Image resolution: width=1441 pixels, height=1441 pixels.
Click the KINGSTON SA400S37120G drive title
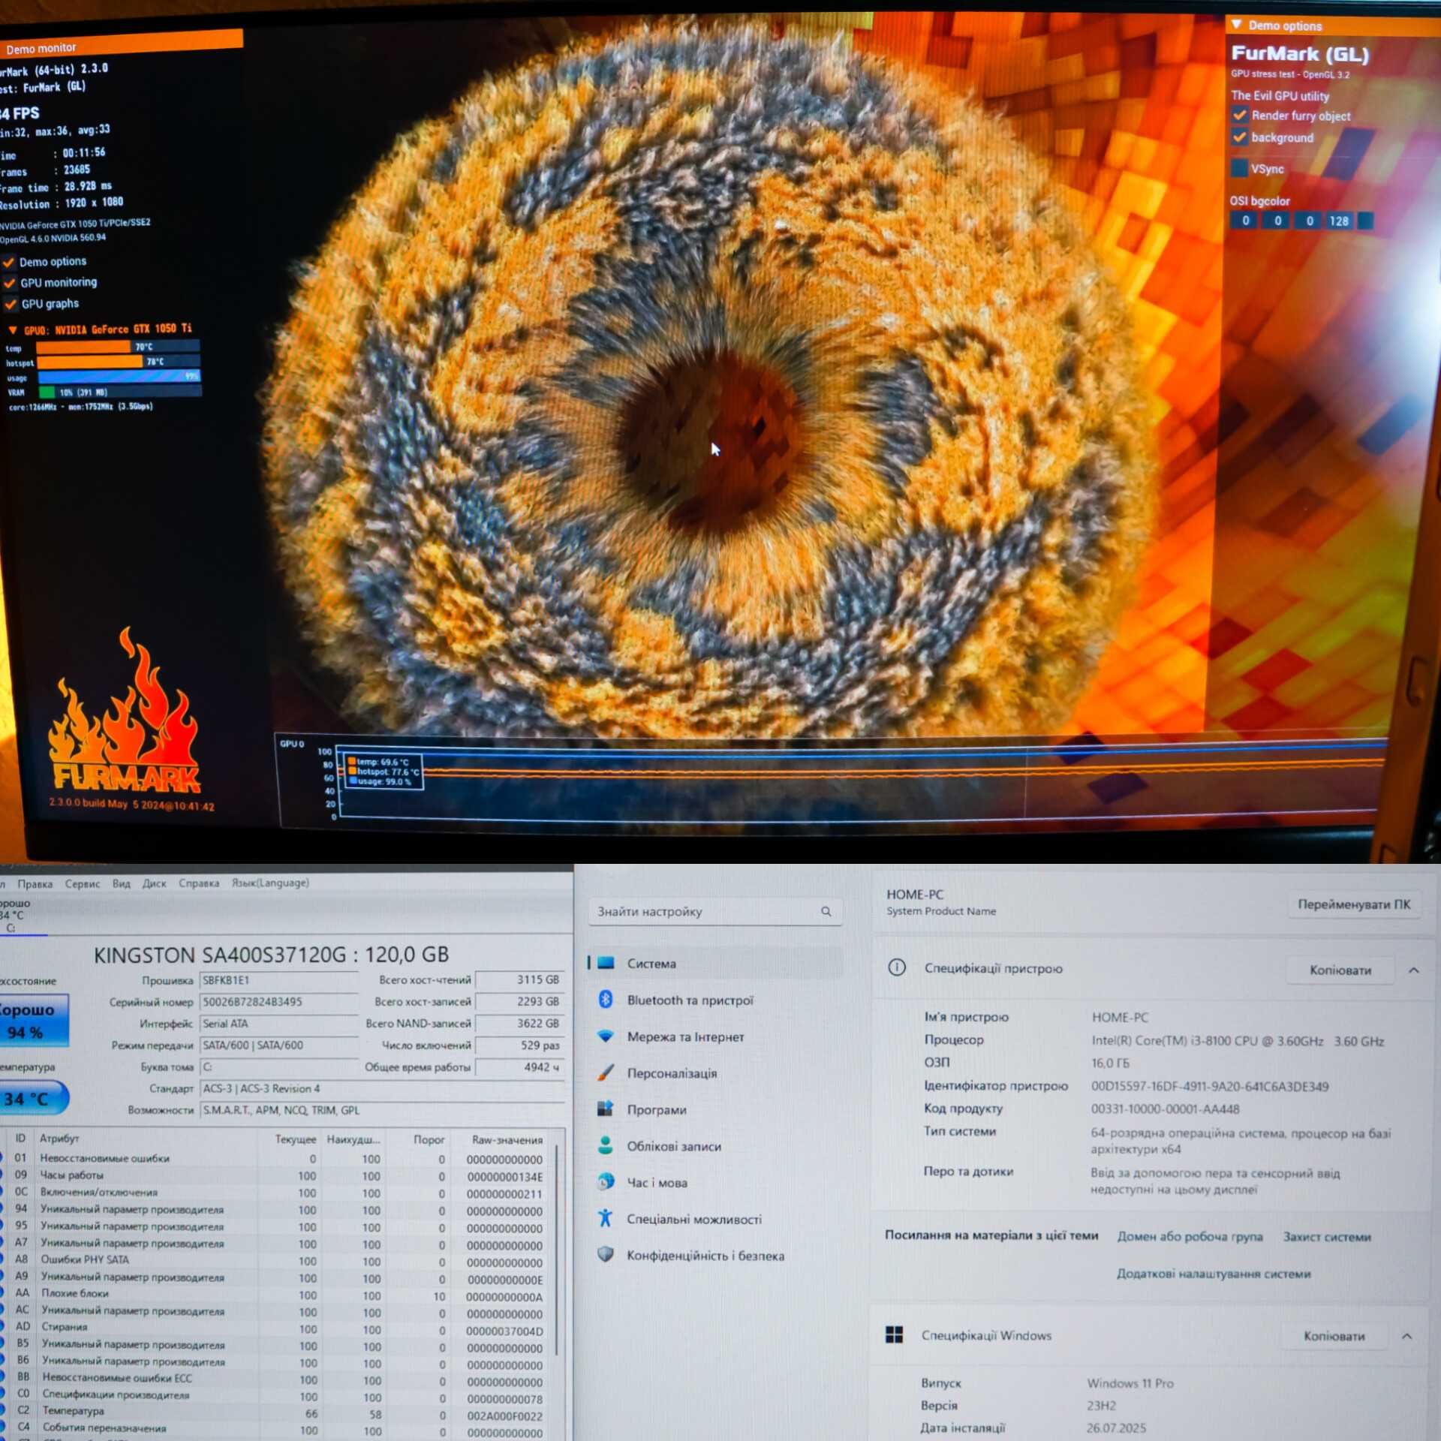click(x=271, y=955)
